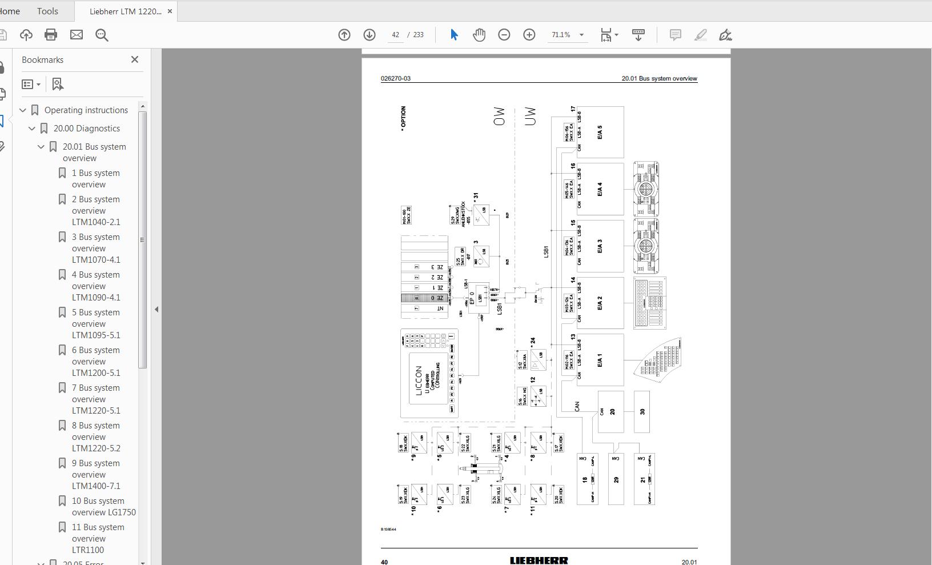The image size is (932, 565).
Task: Select the Operating instructions bookmark text
Action: coord(86,110)
